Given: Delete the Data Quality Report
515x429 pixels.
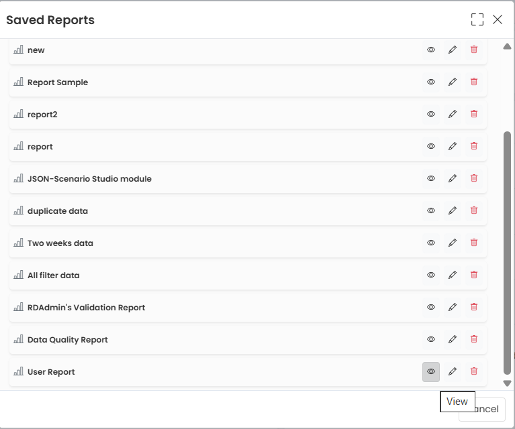Looking at the screenshot, I should click(474, 339).
